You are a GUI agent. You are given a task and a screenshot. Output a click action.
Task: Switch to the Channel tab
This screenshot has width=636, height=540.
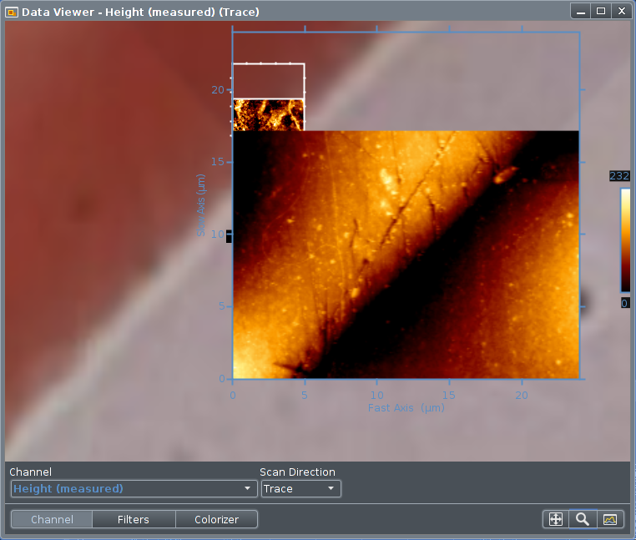(52, 519)
